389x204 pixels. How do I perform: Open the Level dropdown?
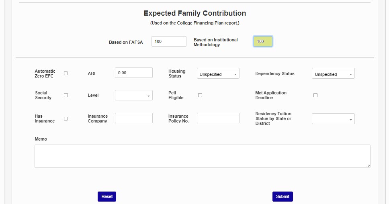[133, 96]
